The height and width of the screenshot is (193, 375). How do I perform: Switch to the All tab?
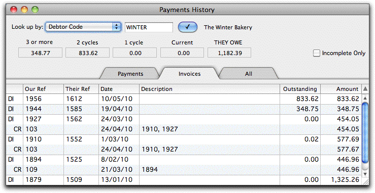(249, 74)
